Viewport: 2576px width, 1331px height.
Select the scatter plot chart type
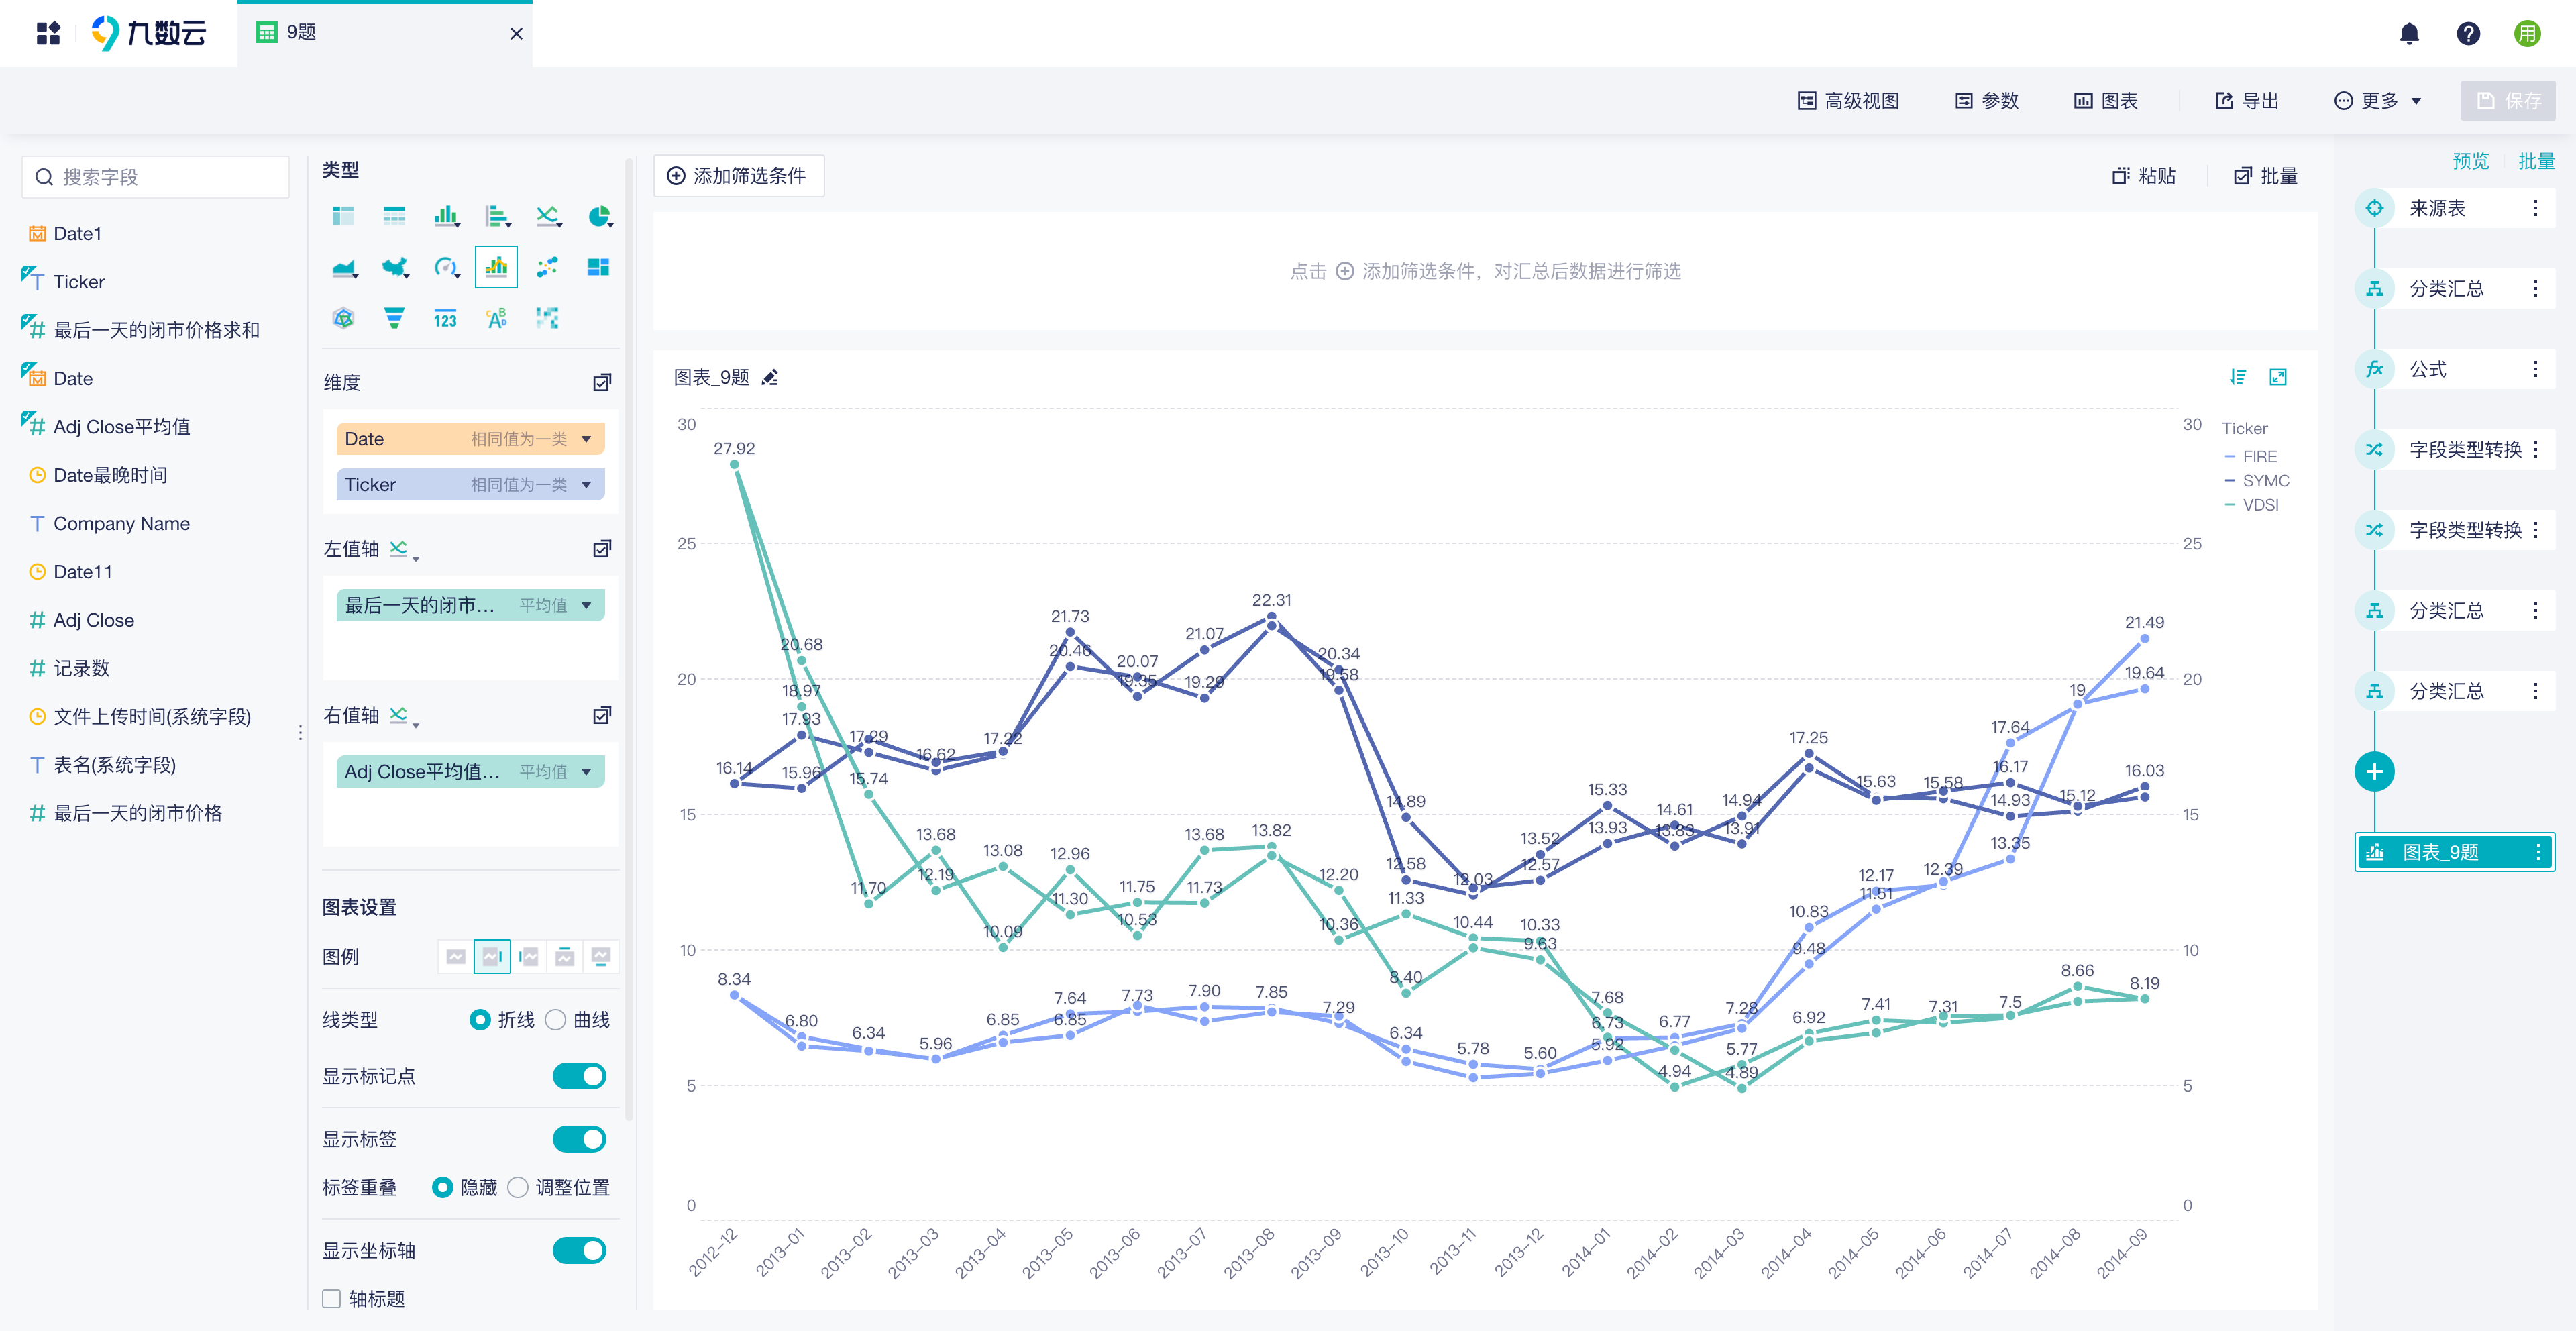coord(547,267)
